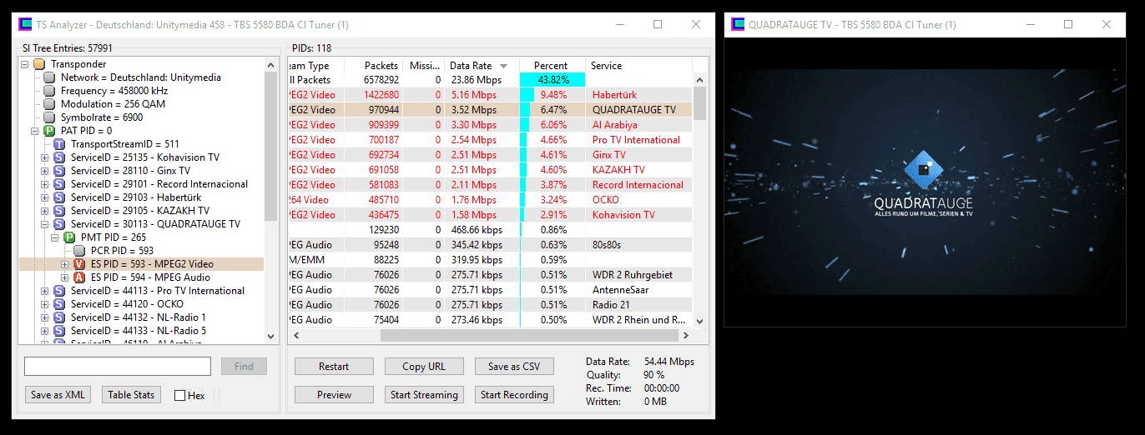Sort by the Service column header
The height and width of the screenshot is (435, 1145).
tap(638, 66)
